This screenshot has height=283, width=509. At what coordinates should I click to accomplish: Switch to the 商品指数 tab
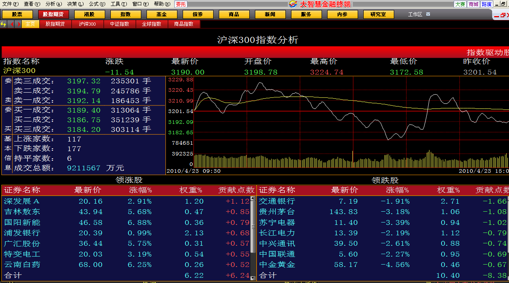click(183, 24)
